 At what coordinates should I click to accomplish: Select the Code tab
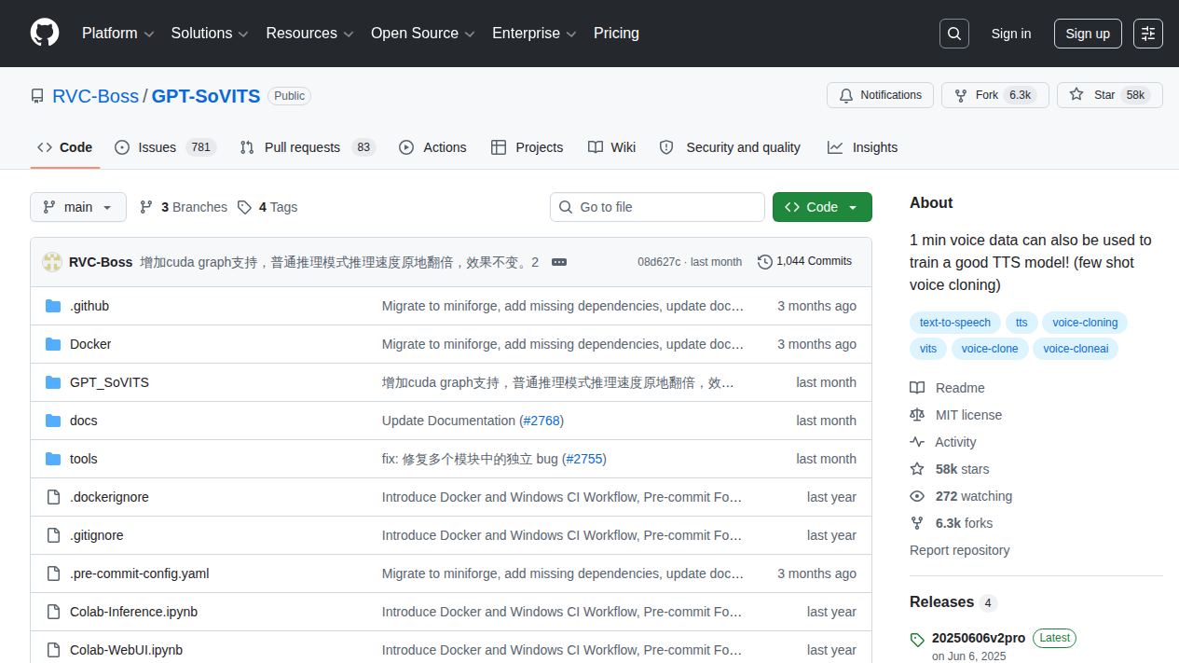[x=64, y=147]
